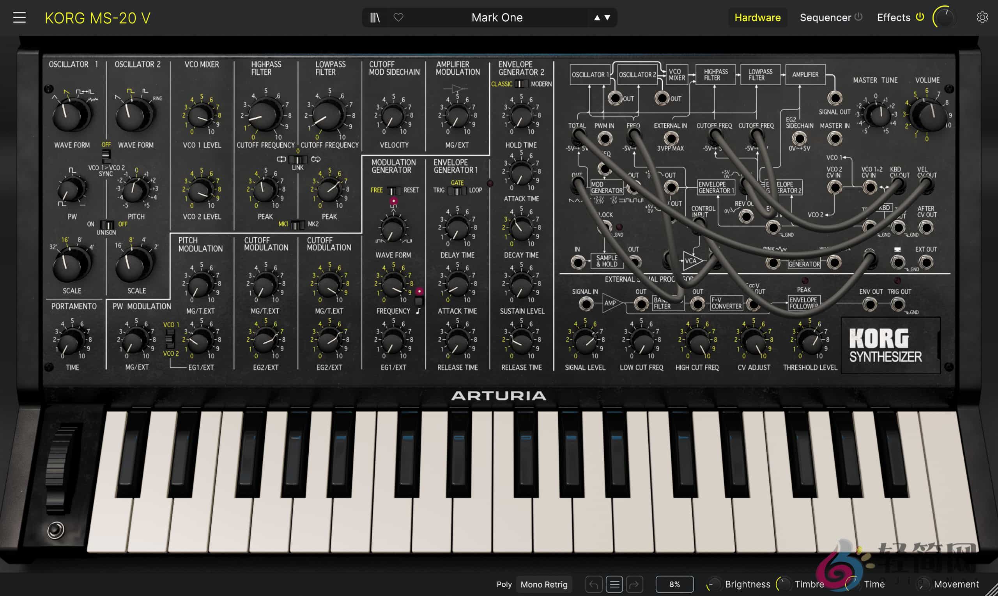998x596 pixels.
Task: Switch to the Hardware tab
Action: pyautogui.click(x=757, y=17)
